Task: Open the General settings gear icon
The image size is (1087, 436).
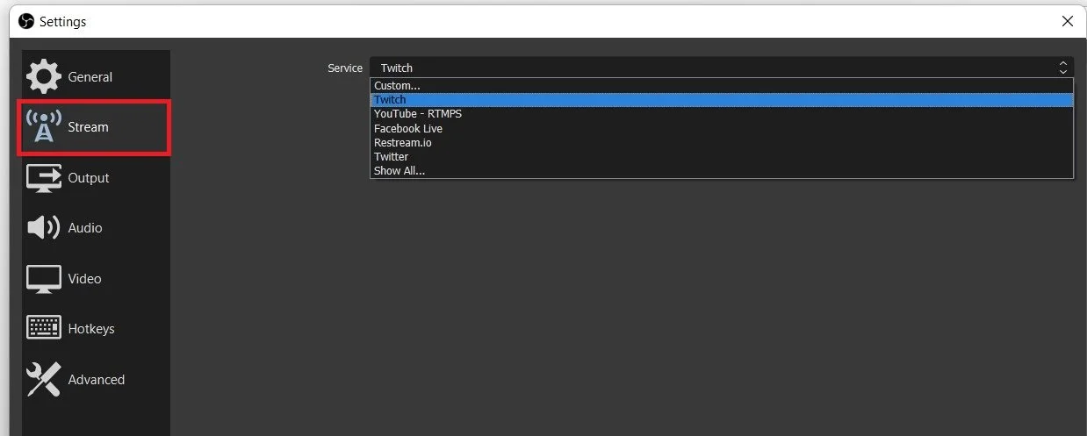Action: (44, 77)
